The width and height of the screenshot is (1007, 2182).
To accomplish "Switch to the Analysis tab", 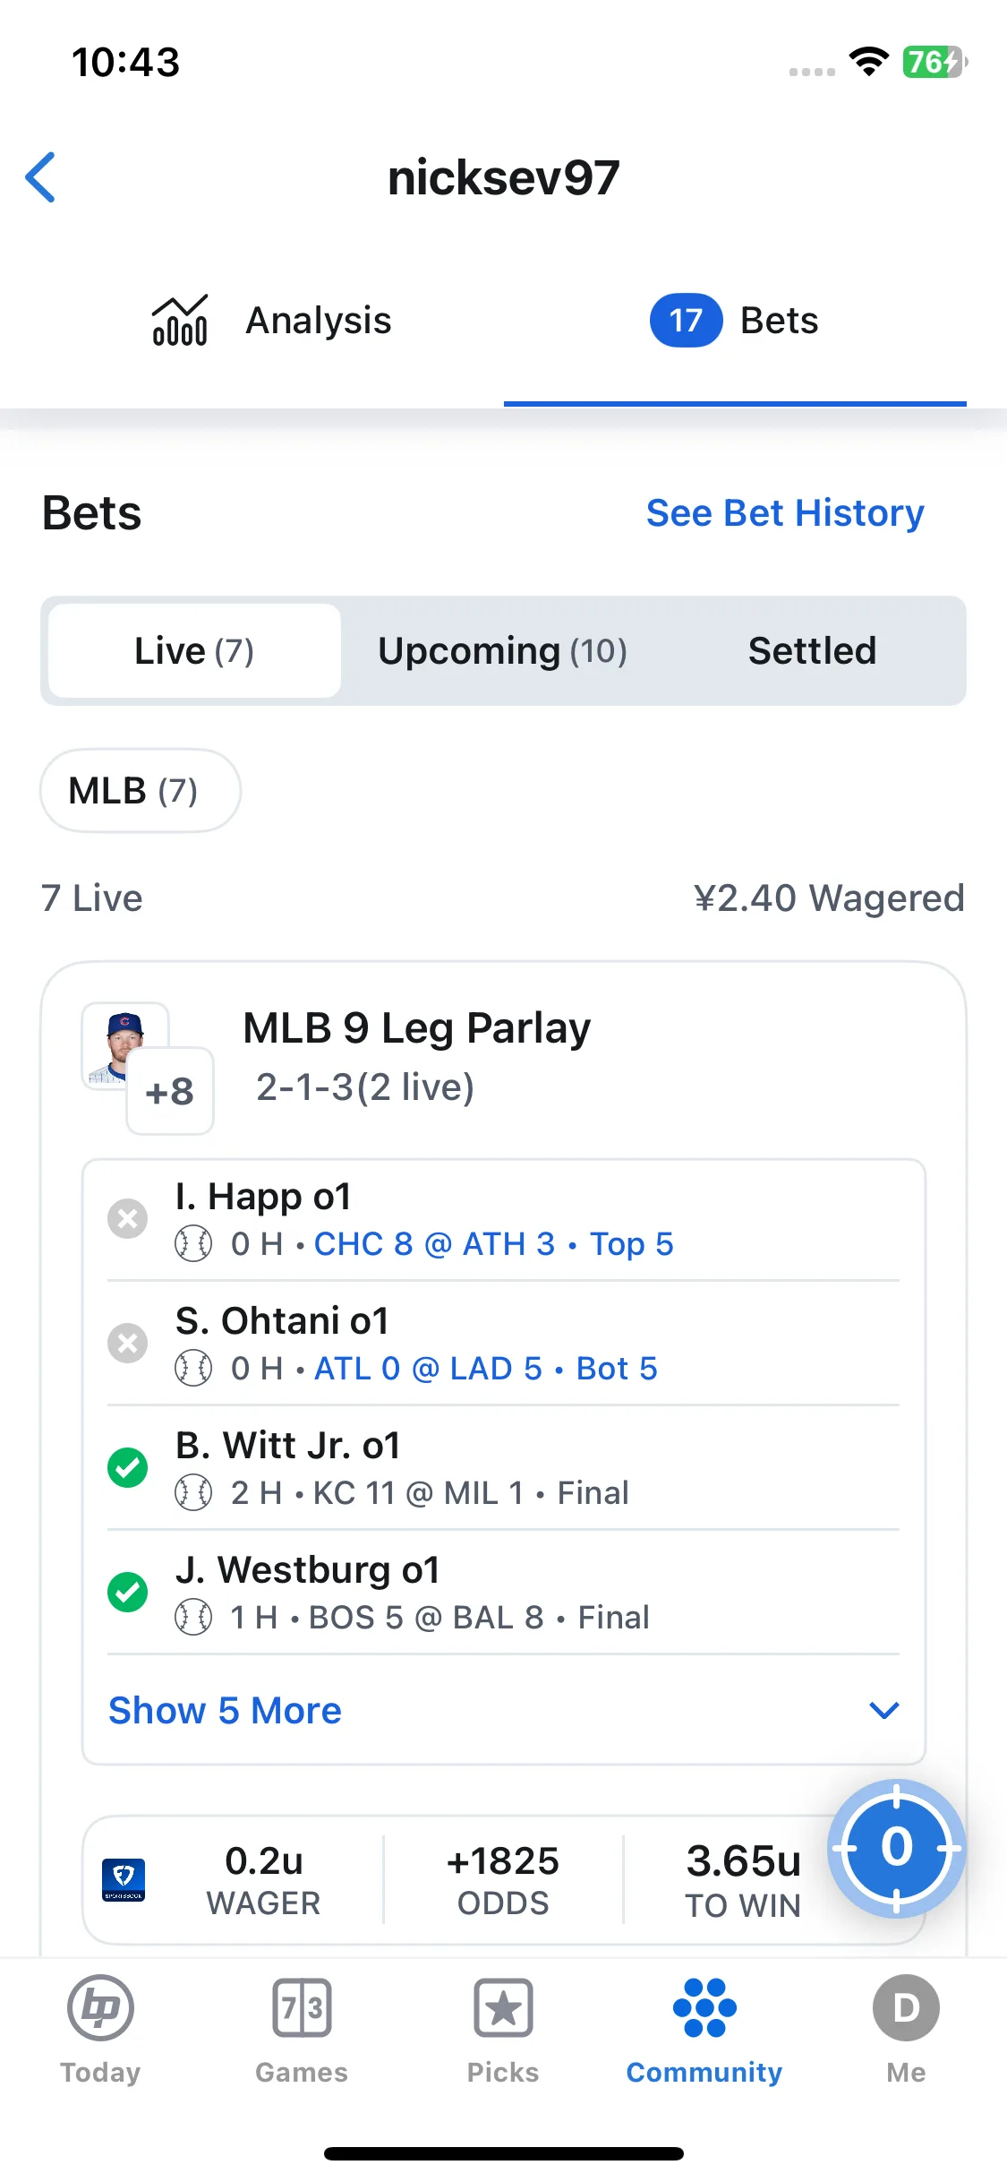I will (x=271, y=321).
